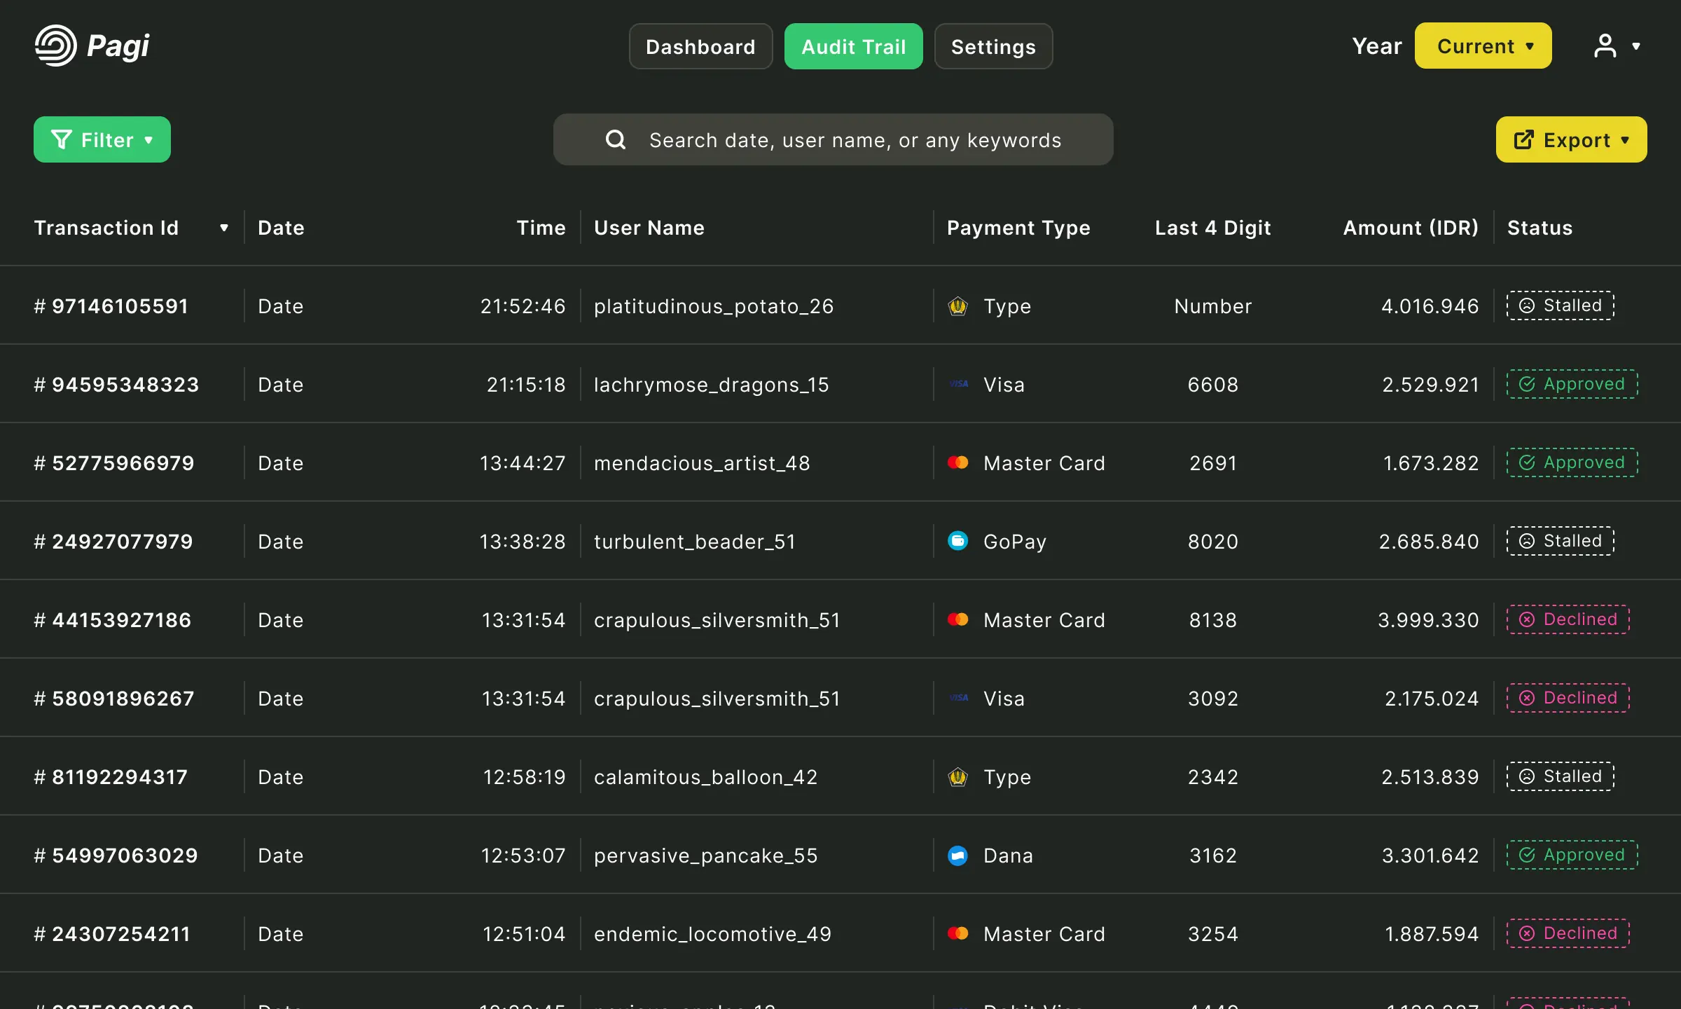Click Stalled badge for transaction 24927077979
Screen dimensions: 1681x1009
[x=1561, y=541]
